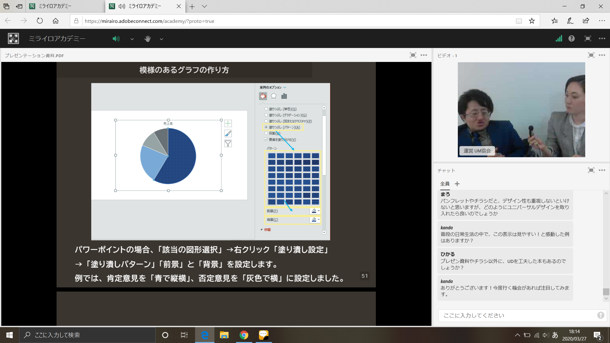Open Cortana circle icon

(165, 335)
